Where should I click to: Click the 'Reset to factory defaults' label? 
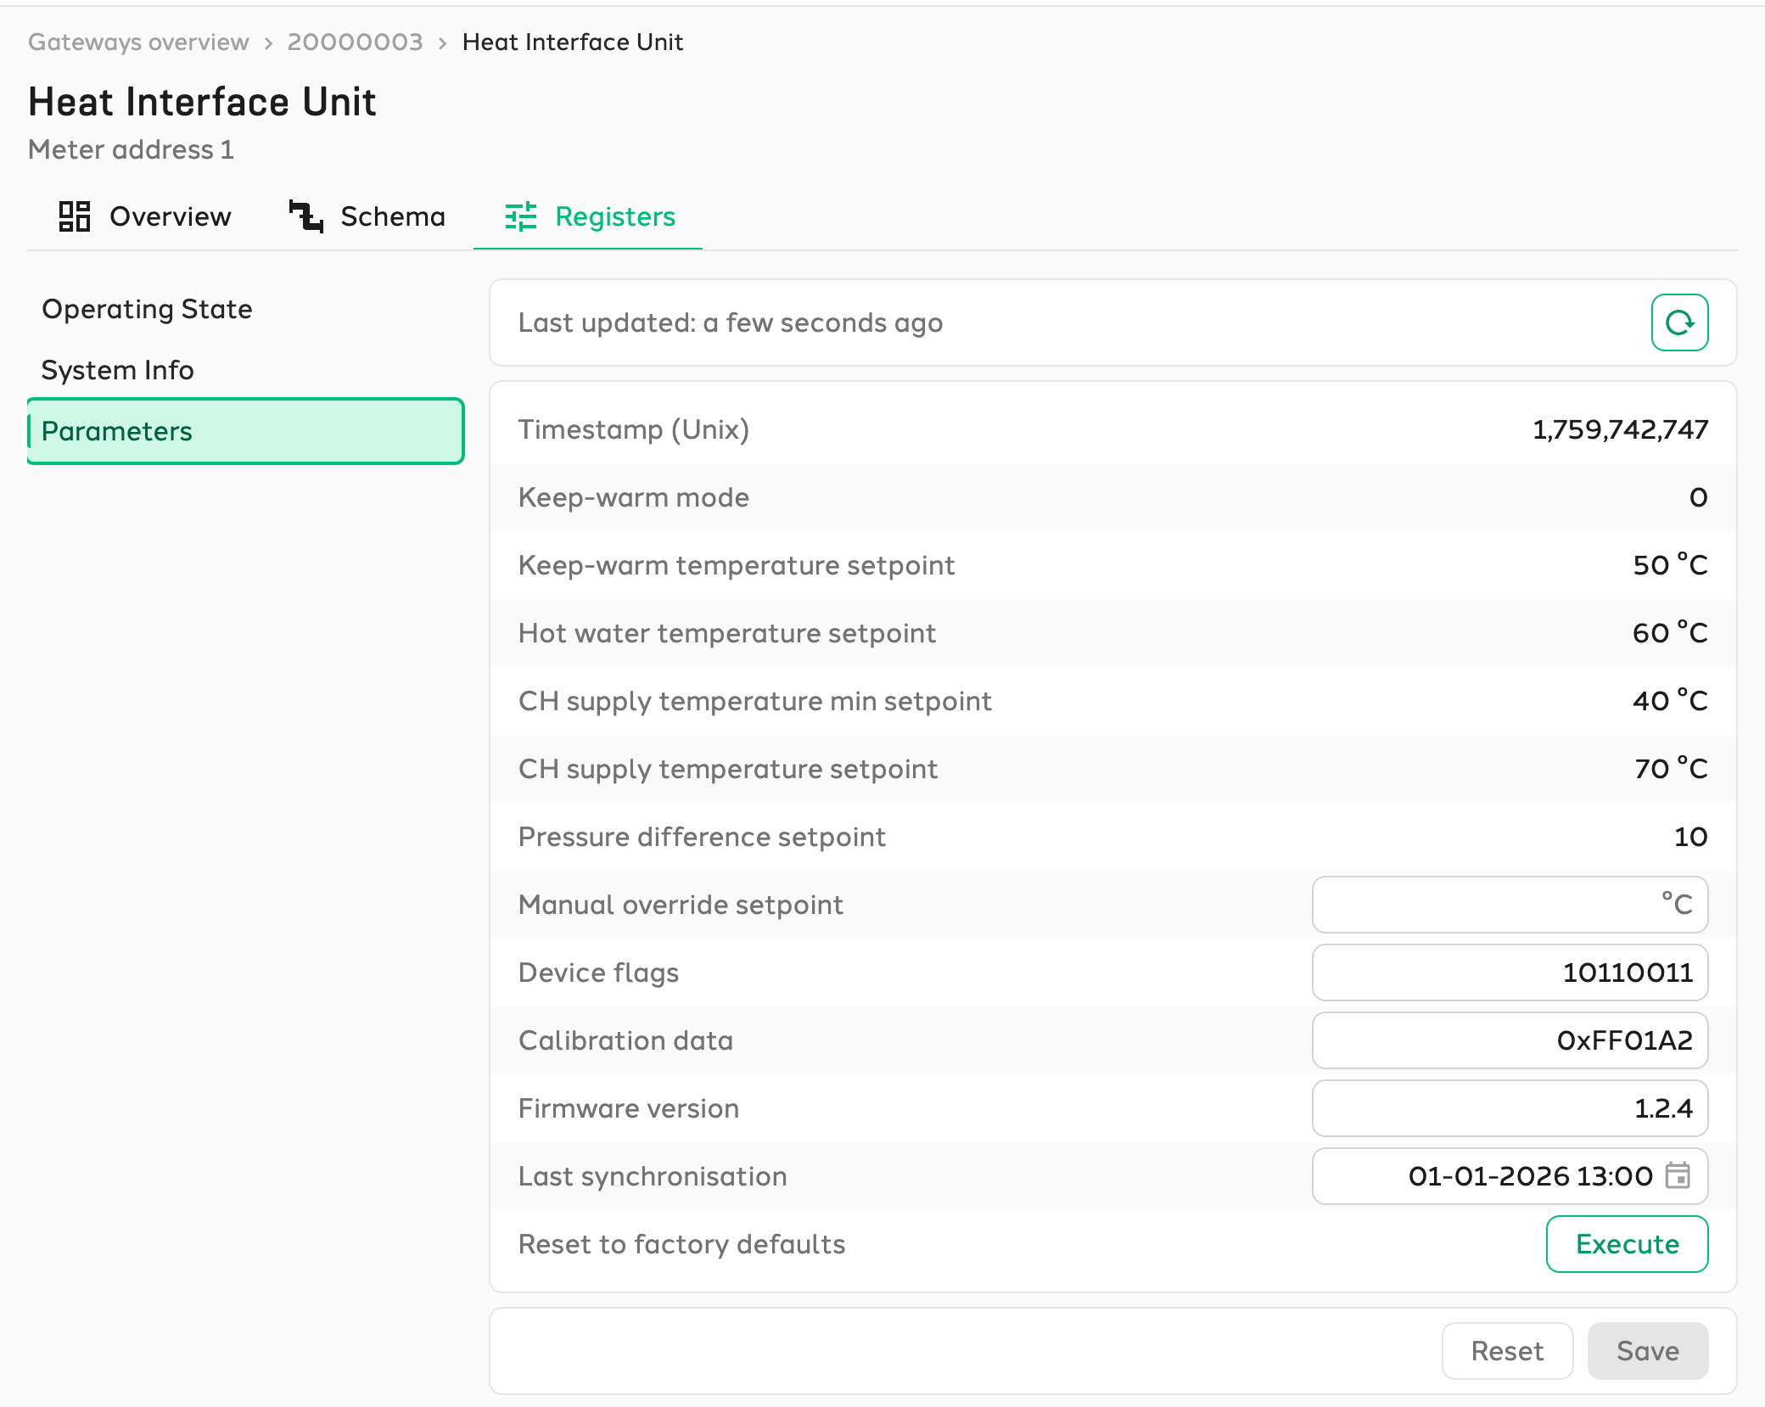click(x=682, y=1244)
